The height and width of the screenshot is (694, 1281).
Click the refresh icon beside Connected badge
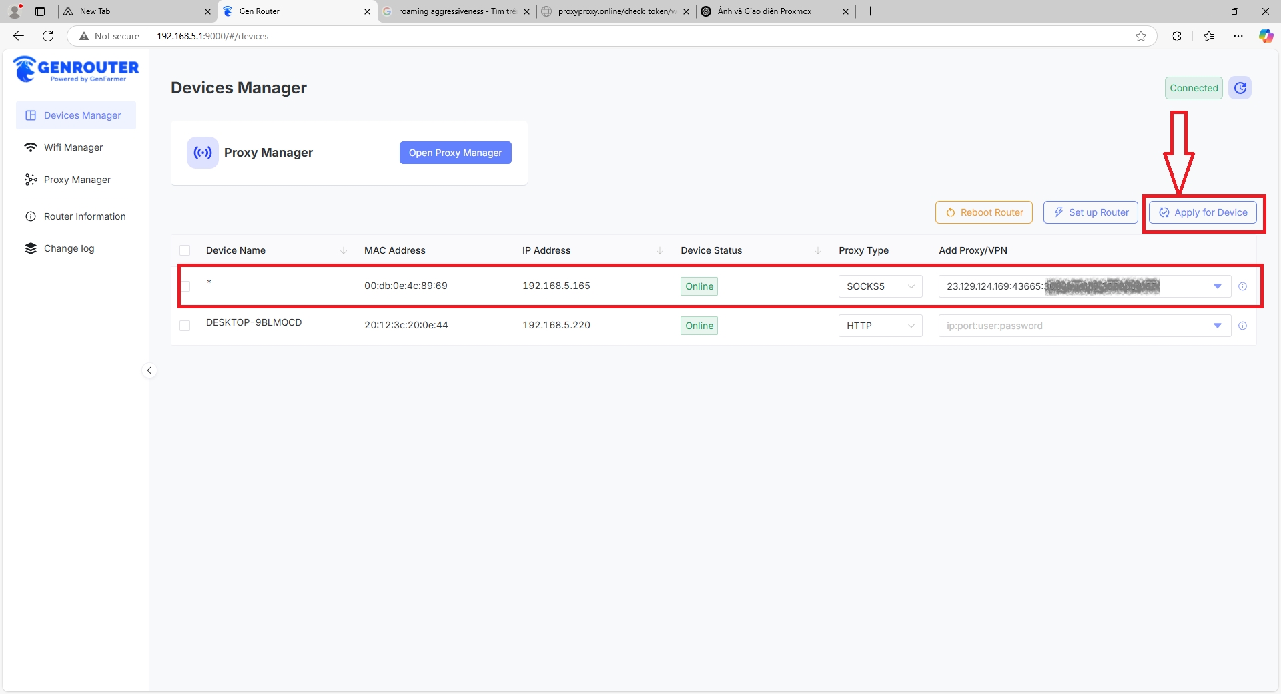click(1240, 88)
